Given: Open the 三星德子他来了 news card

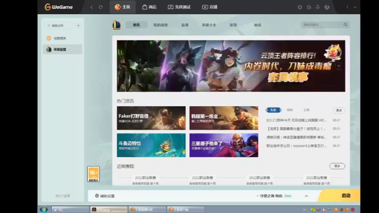Looking at the screenshot, I should click(224, 145).
